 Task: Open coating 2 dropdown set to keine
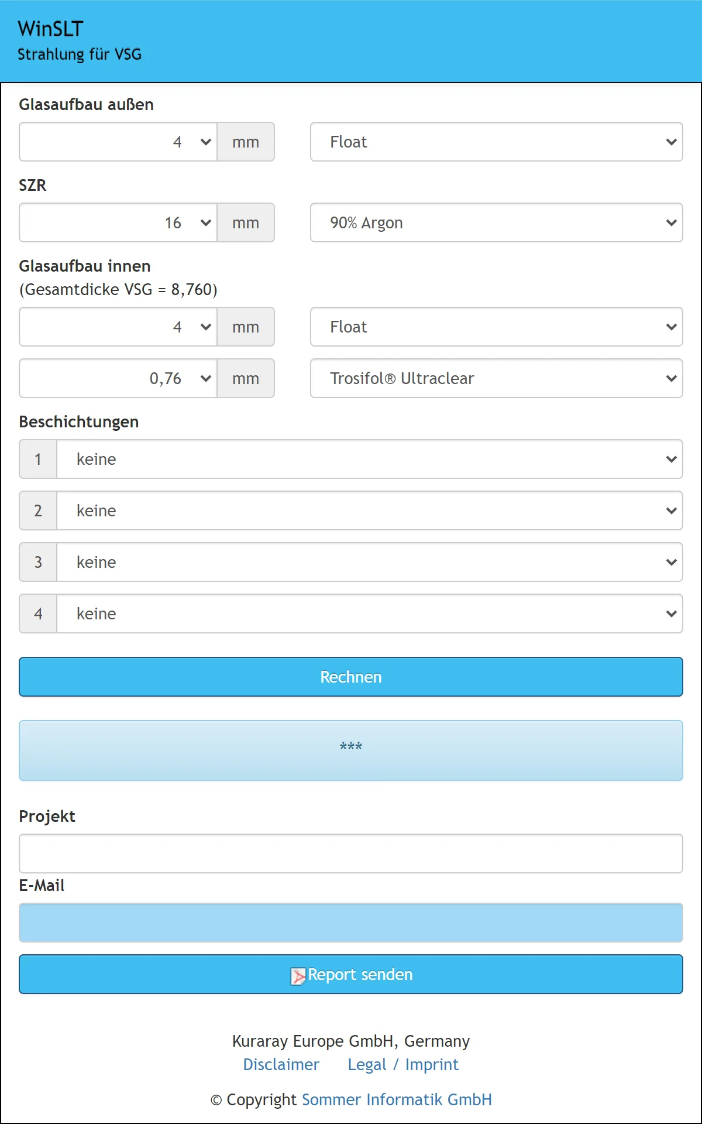pyautogui.click(x=370, y=510)
